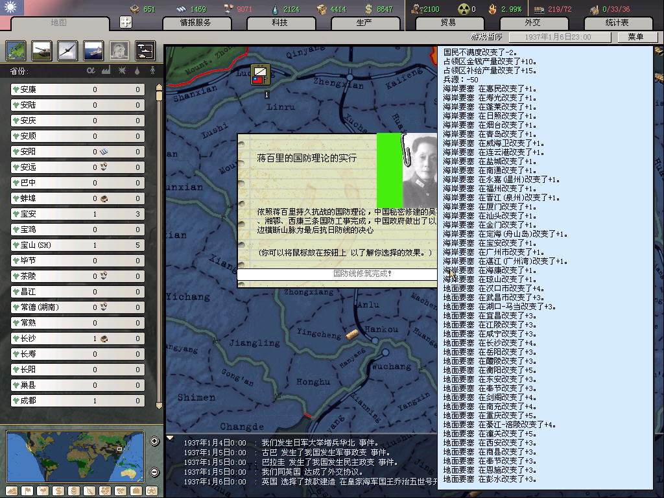Open the naval units (ship) list icon
This screenshot has height=498, width=664.
pyautogui.click(x=93, y=50)
